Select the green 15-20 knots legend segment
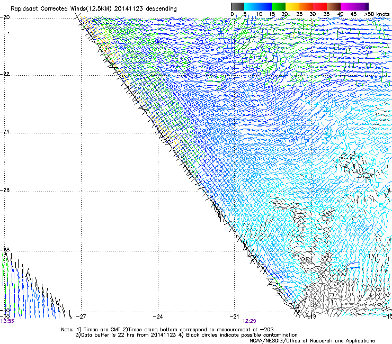The image size is (392, 344). pyautogui.click(x=279, y=6)
